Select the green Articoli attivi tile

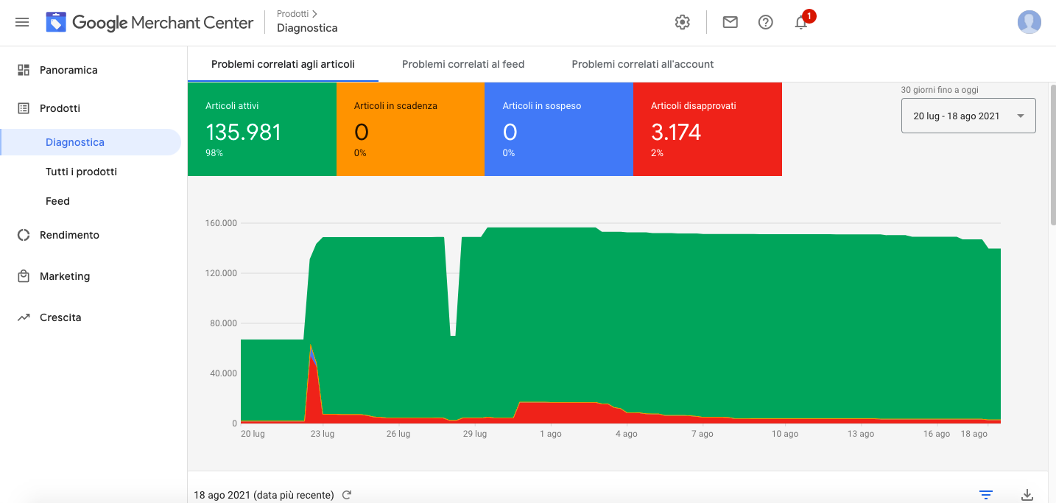pos(261,129)
